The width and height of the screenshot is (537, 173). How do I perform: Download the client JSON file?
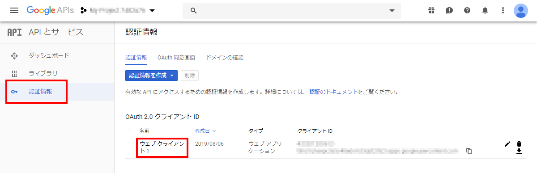click(x=519, y=151)
